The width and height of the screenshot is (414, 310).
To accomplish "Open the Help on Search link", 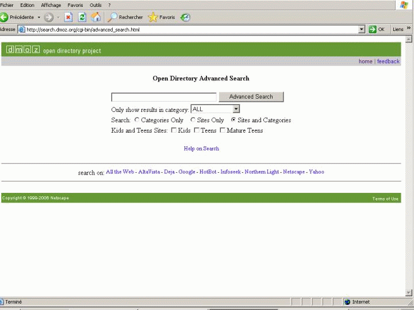I will 201,149.
